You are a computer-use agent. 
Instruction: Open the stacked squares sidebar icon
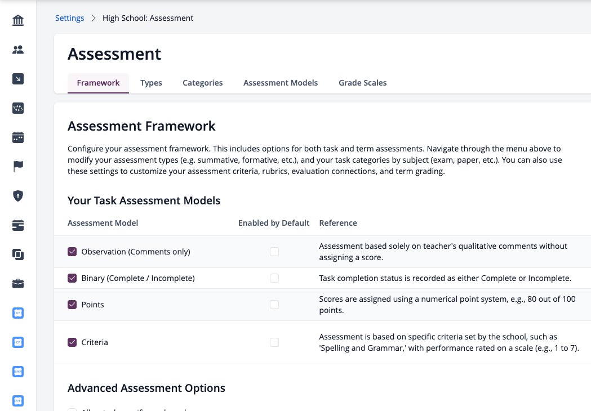coord(17,254)
